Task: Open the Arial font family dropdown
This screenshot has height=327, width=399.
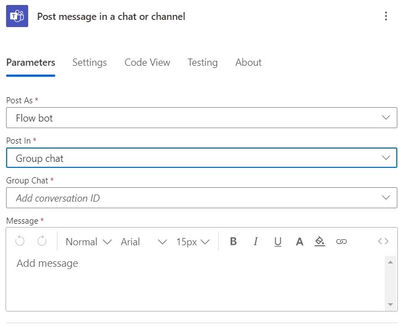Action: click(x=144, y=242)
